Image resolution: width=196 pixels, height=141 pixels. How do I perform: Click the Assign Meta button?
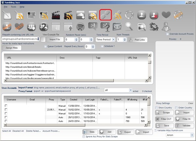pos(12,48)
